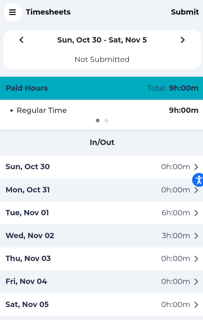The width and height of the screenshot is (203, 320).
Task: Select the Regular Time row
Action: coord(101,110)
